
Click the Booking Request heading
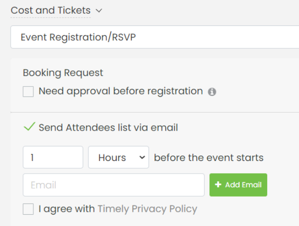pos(63,73)
